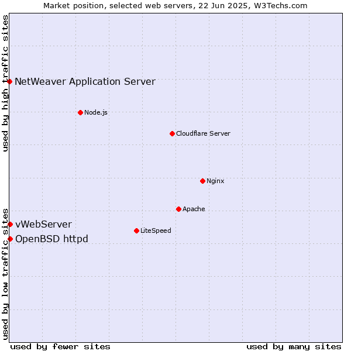Click the LiteSpeed red marker
This screenshot has width=351, height=351.
pyautogui.click(x=136, y=230)
